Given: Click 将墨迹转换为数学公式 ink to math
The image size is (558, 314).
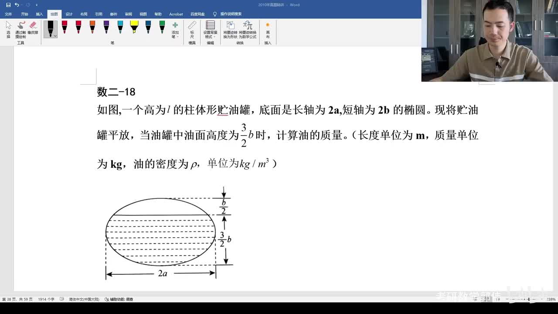Looking at the screenshot, I should point(247,30).
